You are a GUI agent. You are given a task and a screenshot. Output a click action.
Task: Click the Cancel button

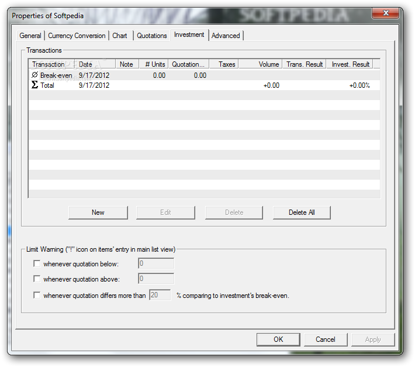(326, 339)
